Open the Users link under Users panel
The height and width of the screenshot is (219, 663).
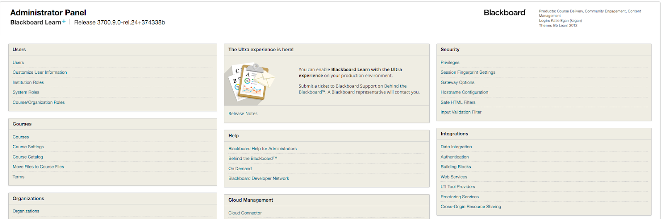18,63
